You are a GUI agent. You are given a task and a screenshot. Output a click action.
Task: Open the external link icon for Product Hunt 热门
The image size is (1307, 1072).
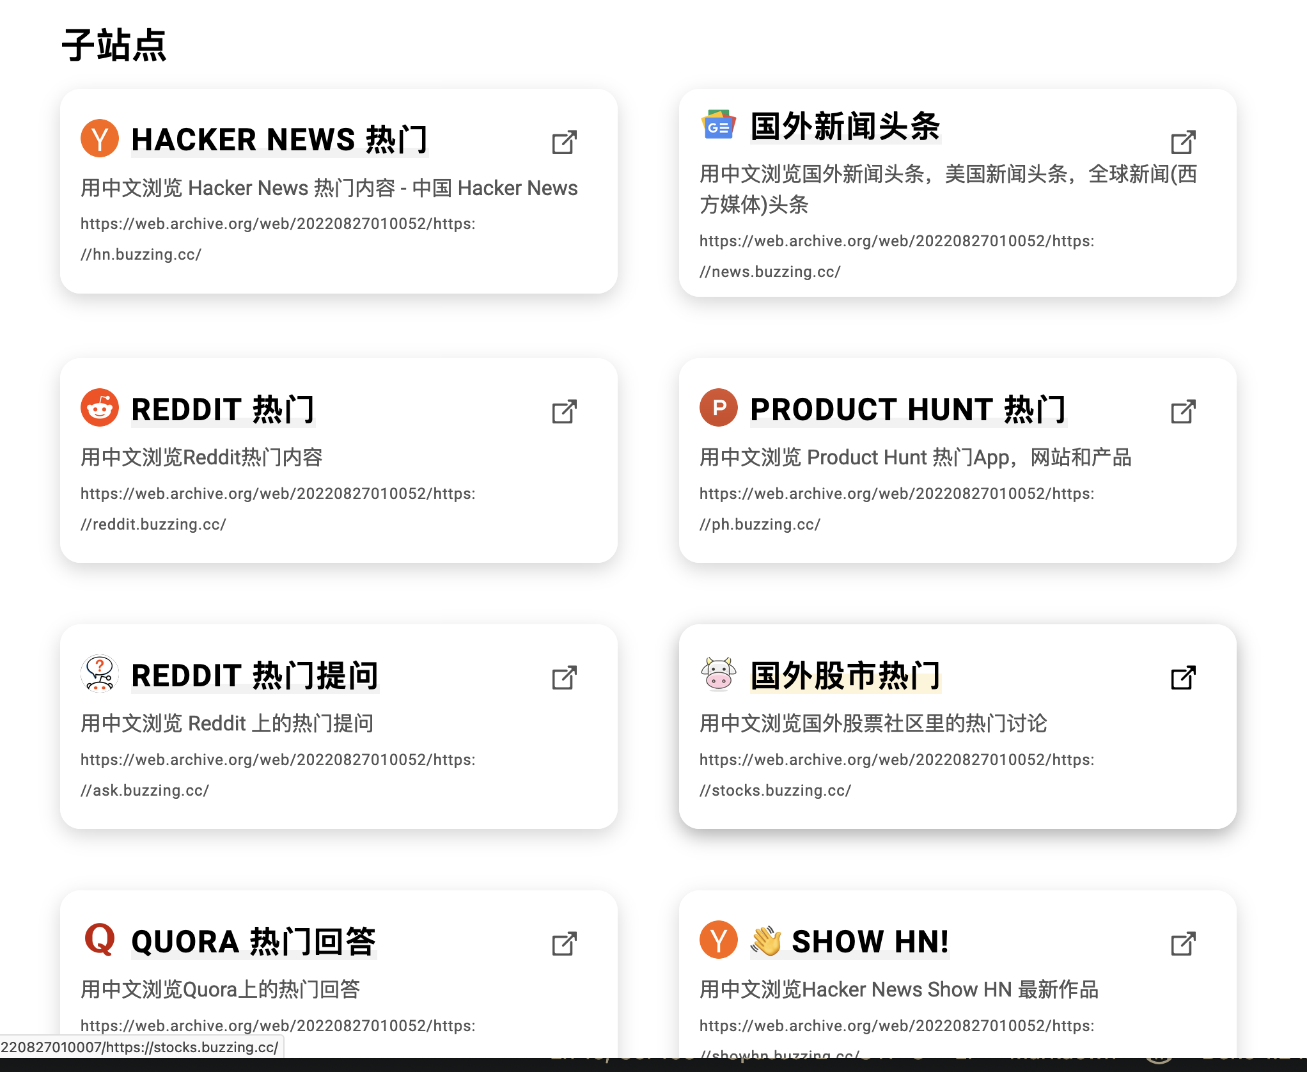(x=1183, y=411)
